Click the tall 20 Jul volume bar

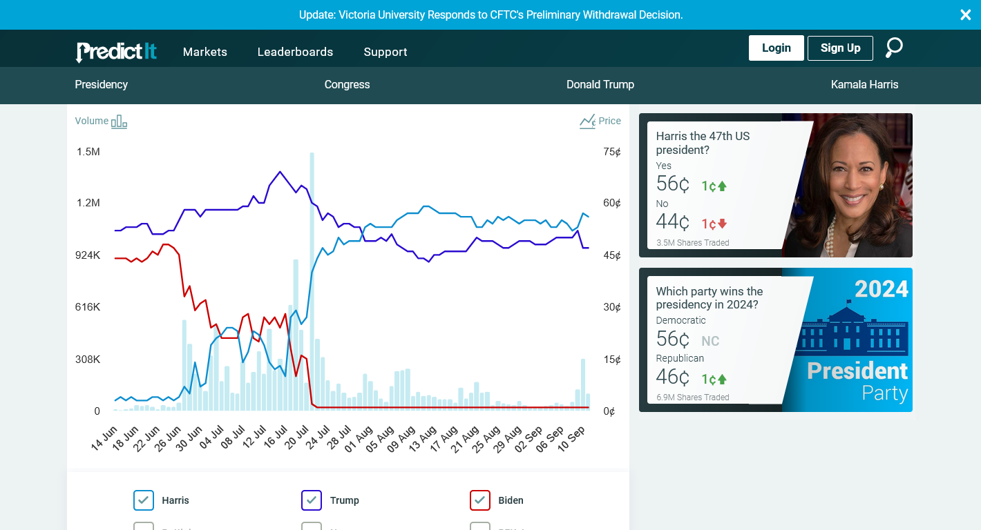coord(312,282)
